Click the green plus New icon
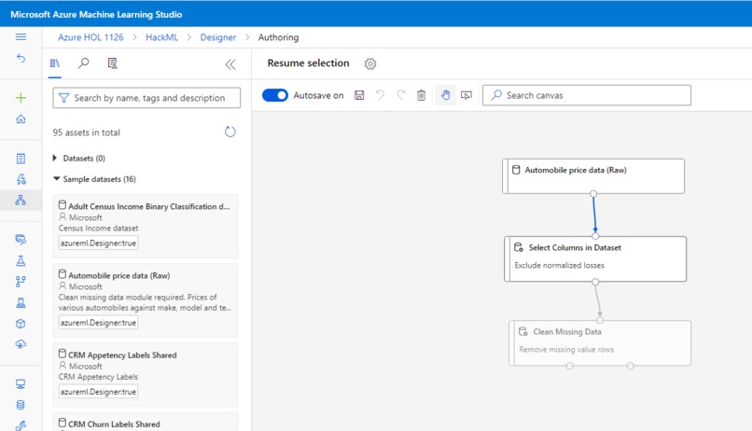This screenshot has height=431, width=752. click(21, 98)
